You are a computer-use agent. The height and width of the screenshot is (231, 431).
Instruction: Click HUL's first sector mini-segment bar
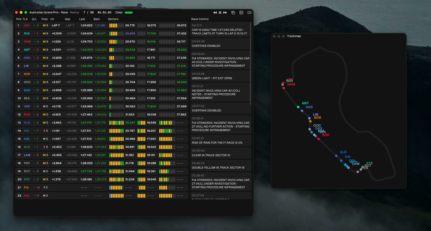click(116, 195)
